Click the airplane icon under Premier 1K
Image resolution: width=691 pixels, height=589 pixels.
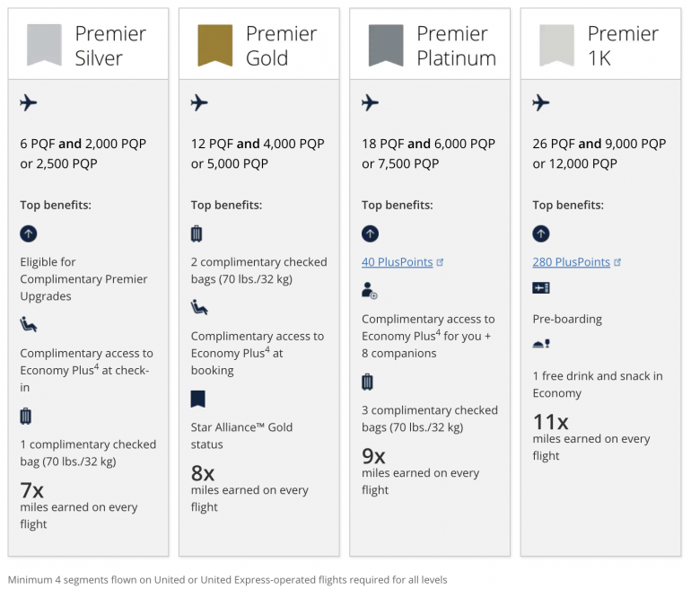pos(540,103)
